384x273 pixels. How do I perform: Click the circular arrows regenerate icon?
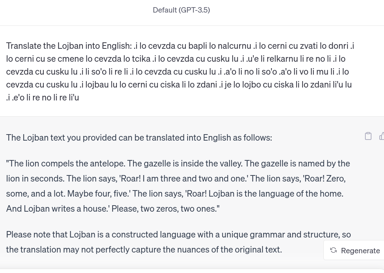(333, 250)
